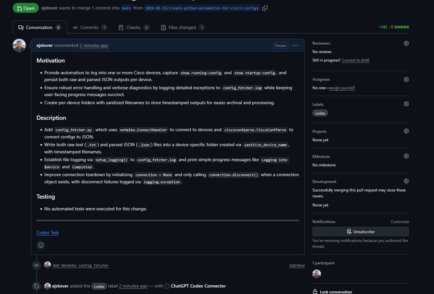Click the Convert to draft link
The width and height of the screenshot is (434, 294).
point(355,60)
